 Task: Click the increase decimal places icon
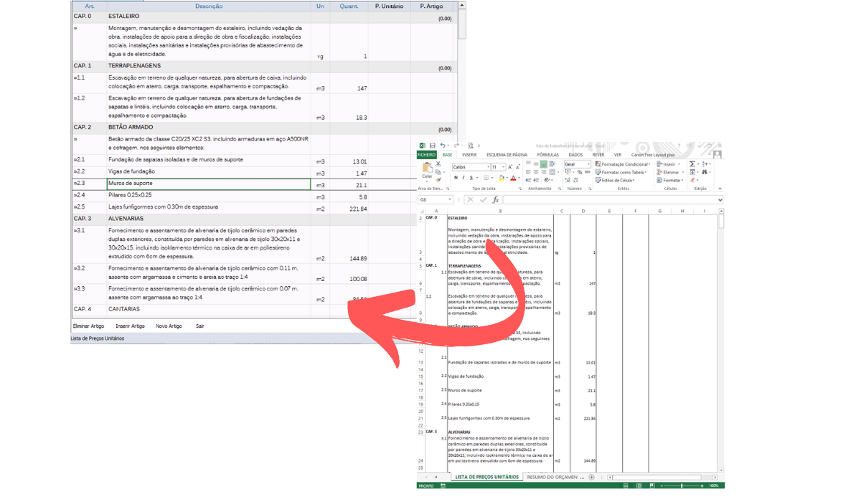click(x=568, y=180)
